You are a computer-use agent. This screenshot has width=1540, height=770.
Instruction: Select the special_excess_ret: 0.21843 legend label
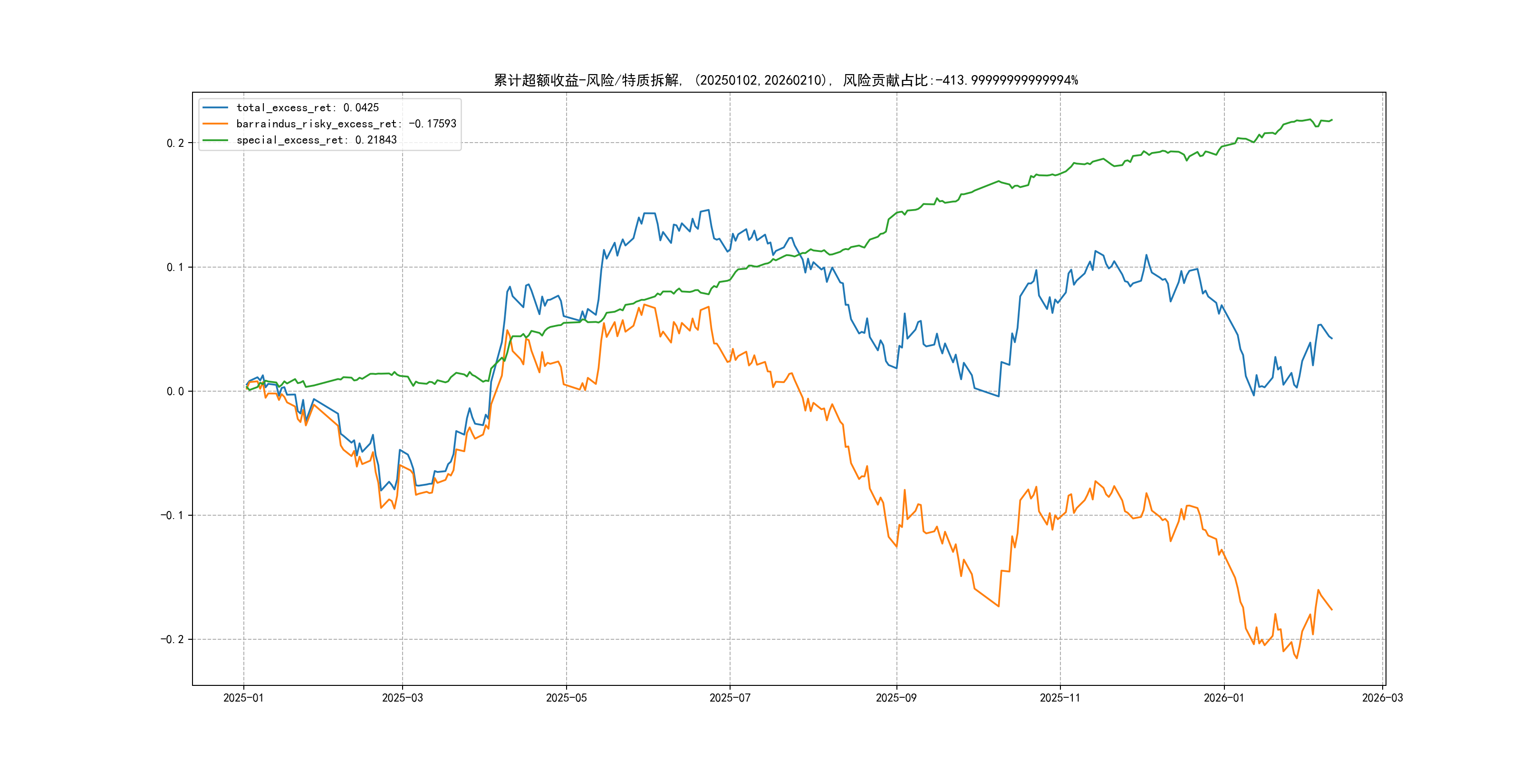click(316, 140)
